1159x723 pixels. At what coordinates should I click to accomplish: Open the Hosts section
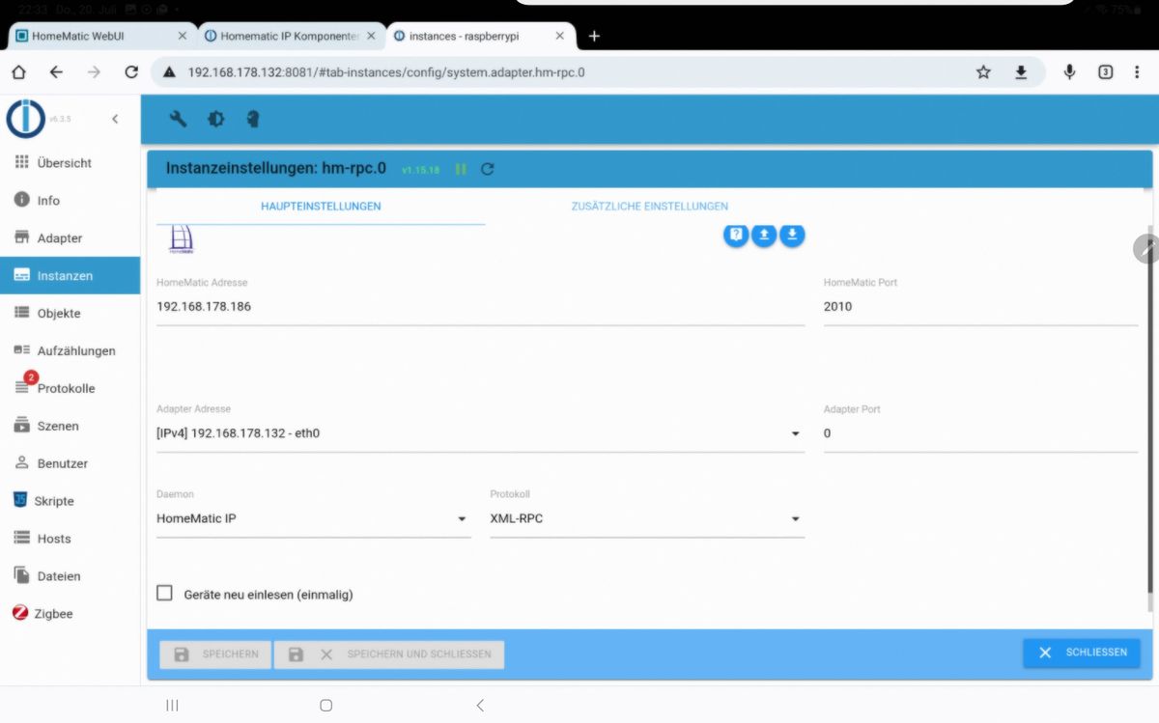coord(70,539)
